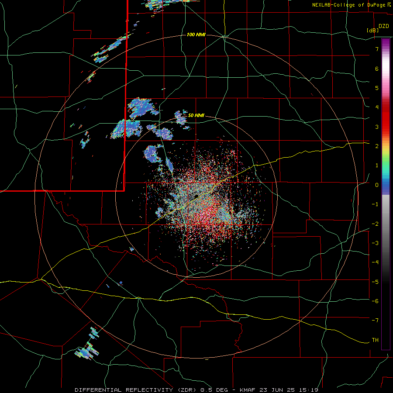Click the -7 value on color legend
This screenshot has height=393, width=393.
click(375, 321)
